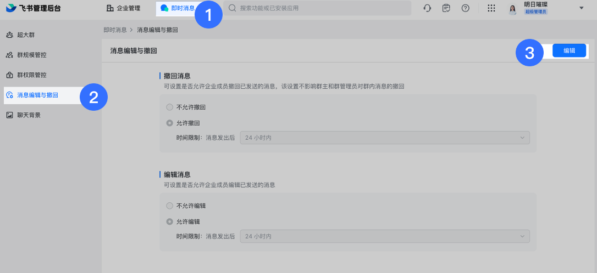
Task: Switch to the 企业管理 tab
Action: coord(124,8)
